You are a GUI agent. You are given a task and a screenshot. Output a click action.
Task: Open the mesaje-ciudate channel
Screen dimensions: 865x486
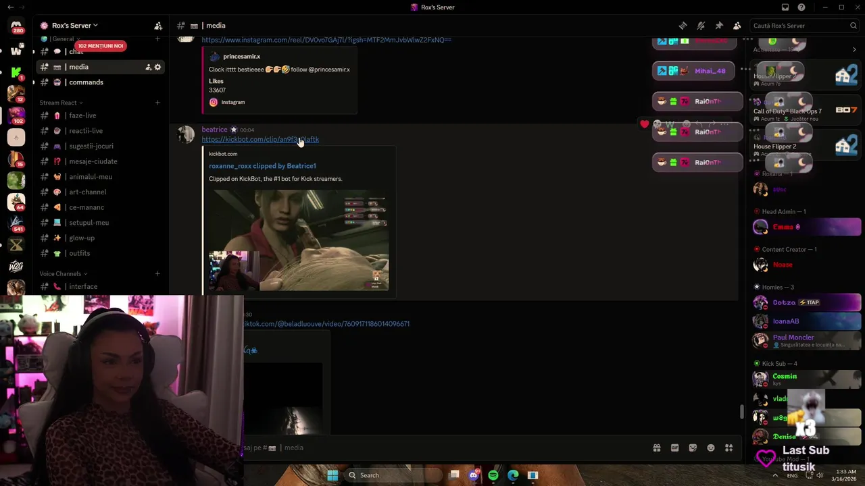93,161
